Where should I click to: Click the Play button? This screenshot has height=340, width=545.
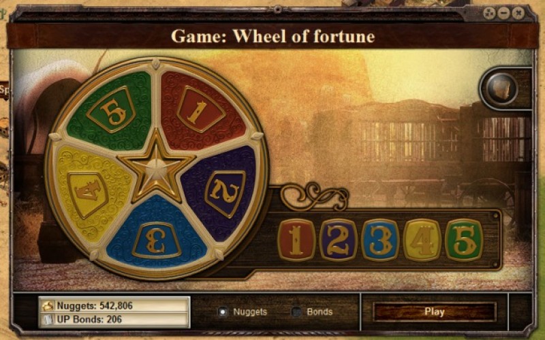click(434, 312)
